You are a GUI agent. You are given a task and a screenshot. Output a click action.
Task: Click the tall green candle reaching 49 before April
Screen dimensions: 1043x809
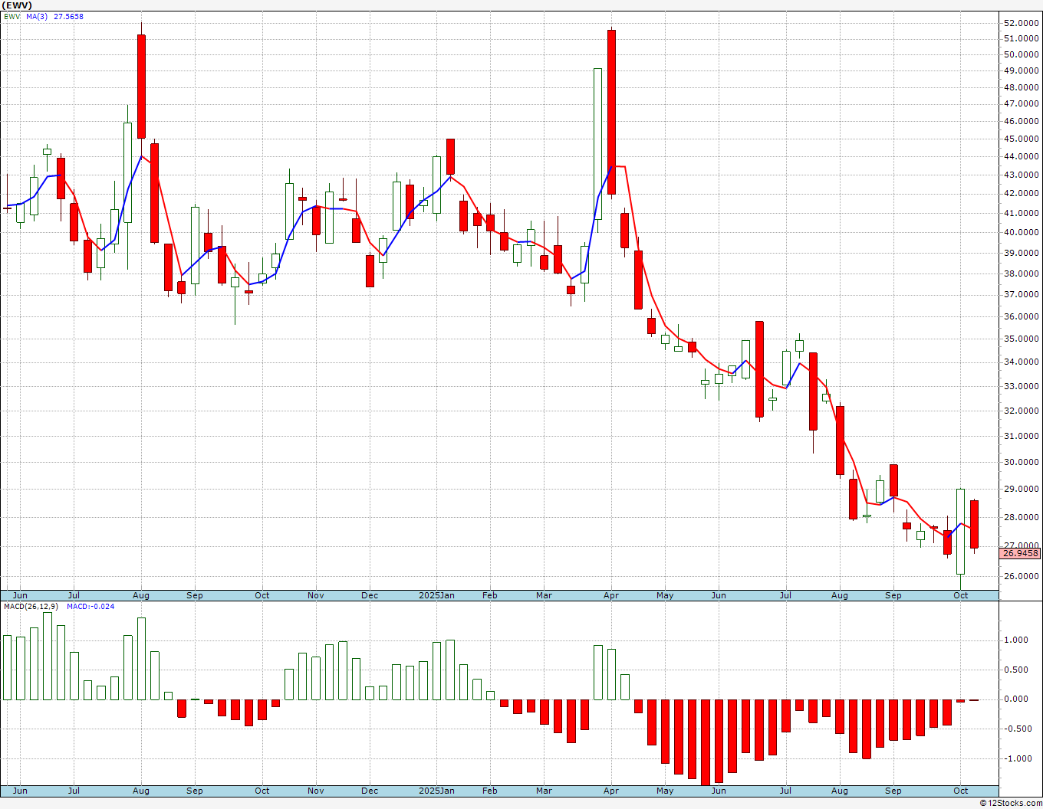pyautogui.click(x=597, y=144)
